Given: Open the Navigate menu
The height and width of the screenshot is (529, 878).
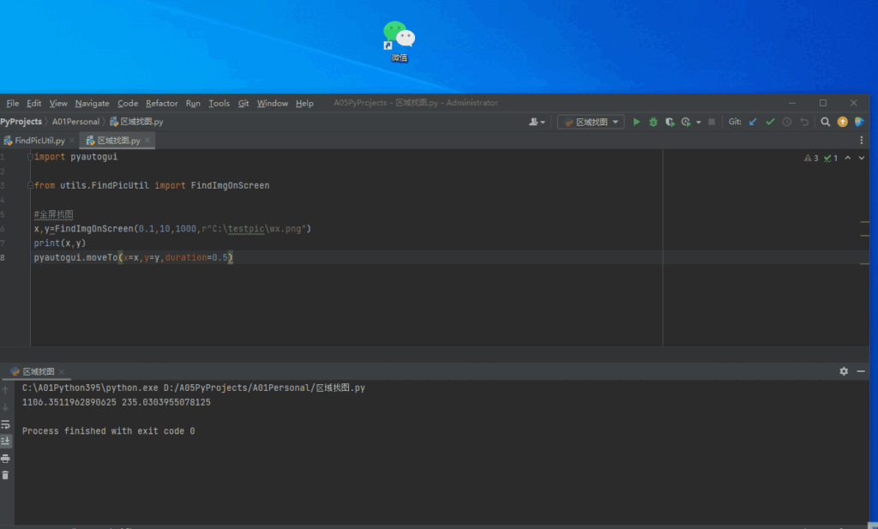Looking at the screenshot, I should click(x=93, y=104).
